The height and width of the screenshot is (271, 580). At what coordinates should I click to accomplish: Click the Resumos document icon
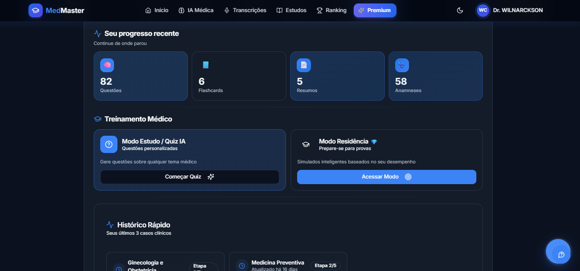304,65
